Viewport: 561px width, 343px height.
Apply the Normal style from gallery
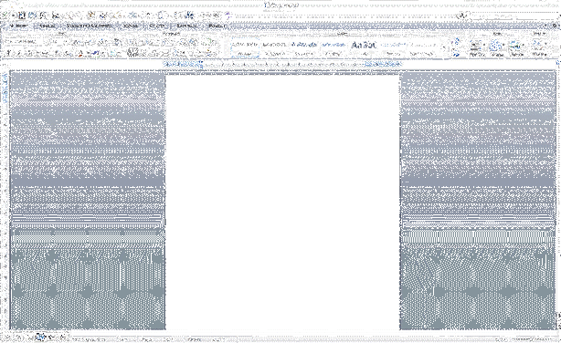pos(245,48)
